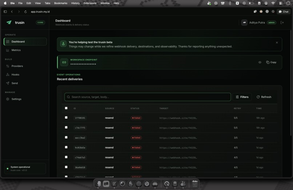The image size is (293, 190).
Task: Click the browser extensions gear icon
Action: (273, 12)
